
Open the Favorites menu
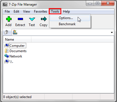[40, 11]
